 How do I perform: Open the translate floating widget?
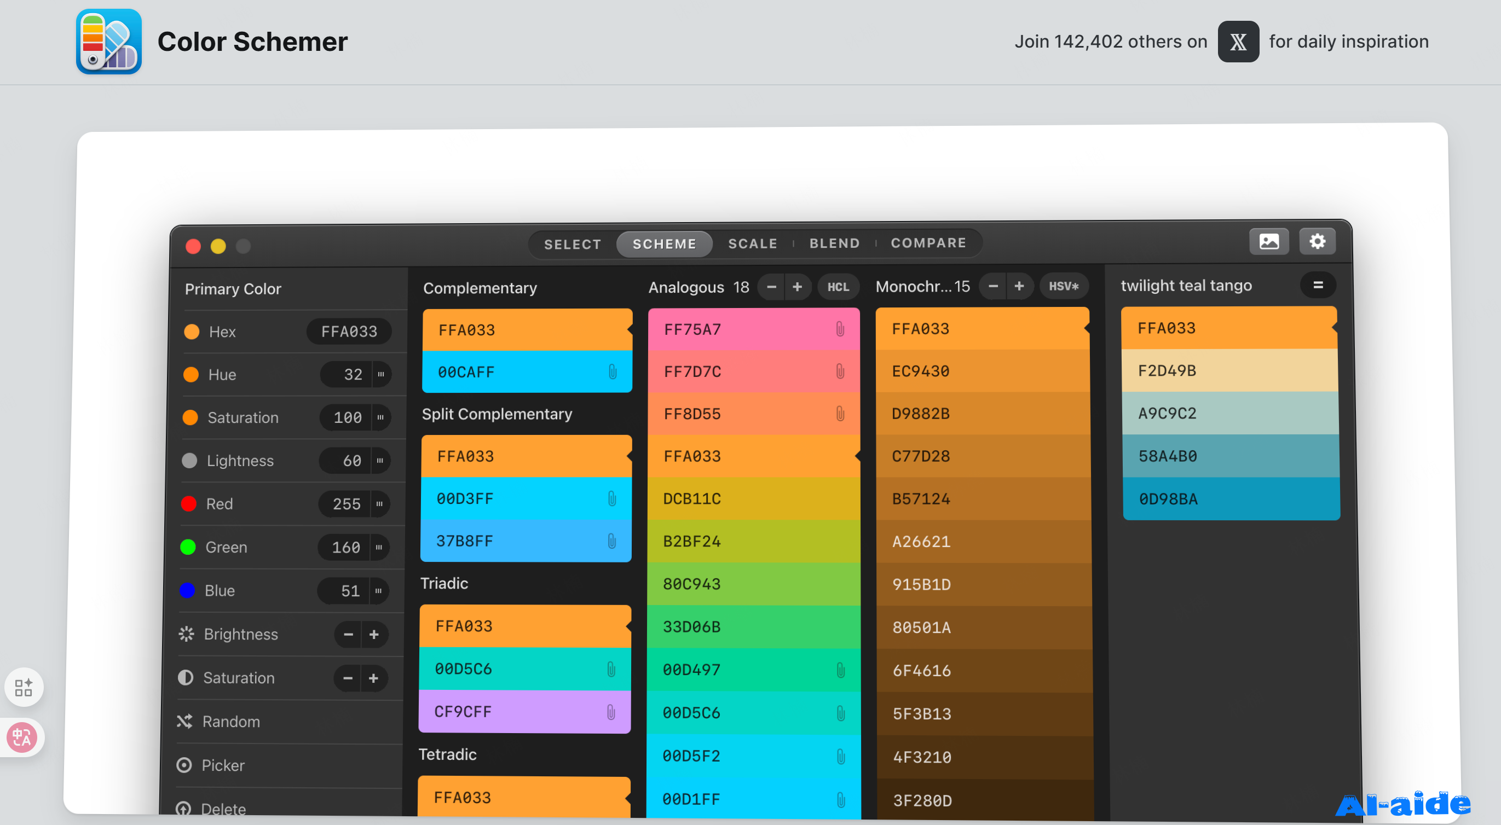coord(22,737)
